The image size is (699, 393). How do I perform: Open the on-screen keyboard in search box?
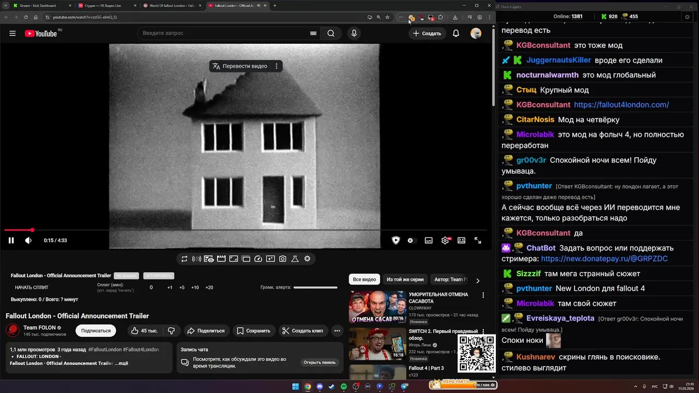(313, 33)
